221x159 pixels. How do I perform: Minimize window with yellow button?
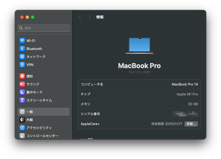tap(27, 17)
